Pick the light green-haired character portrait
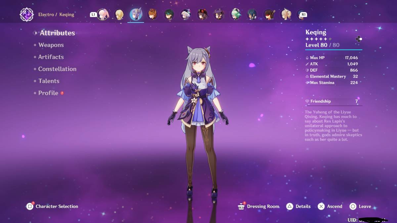The height and width of the screenshot is (223, 397). (235, 15)
